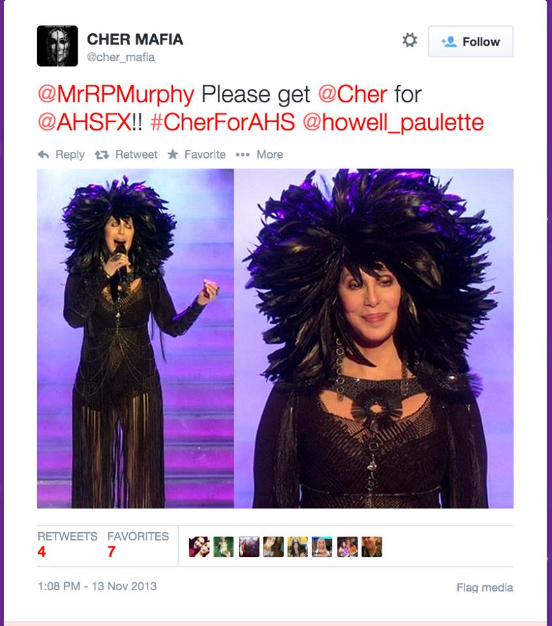This screenshot has width=552, height=626.
Task: Open the @MrRPMurphy mention link
Action: pos(116,94)
